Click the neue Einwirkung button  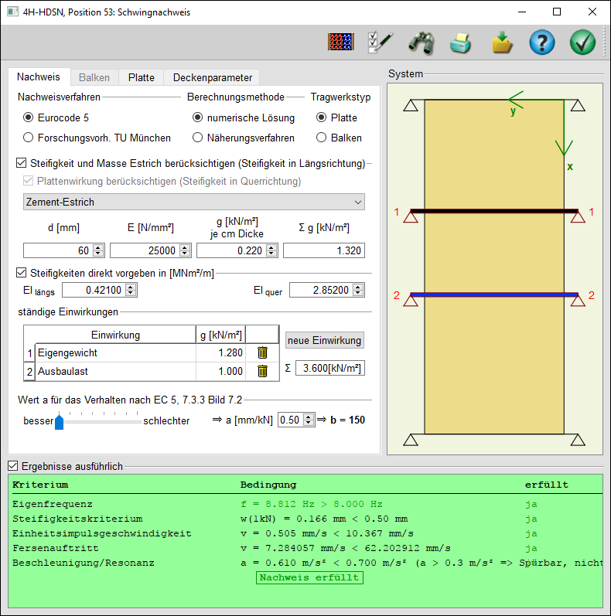point(325,341)
